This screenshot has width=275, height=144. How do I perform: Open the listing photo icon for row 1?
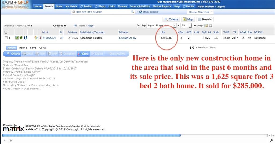[x=17, y=38]
